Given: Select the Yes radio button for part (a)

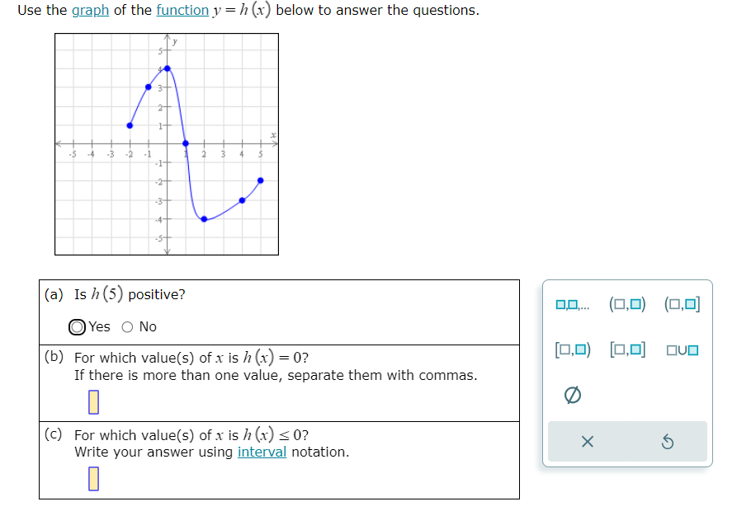Looking at the screenshot, I should pyautogui.click(x=77, y=327).
